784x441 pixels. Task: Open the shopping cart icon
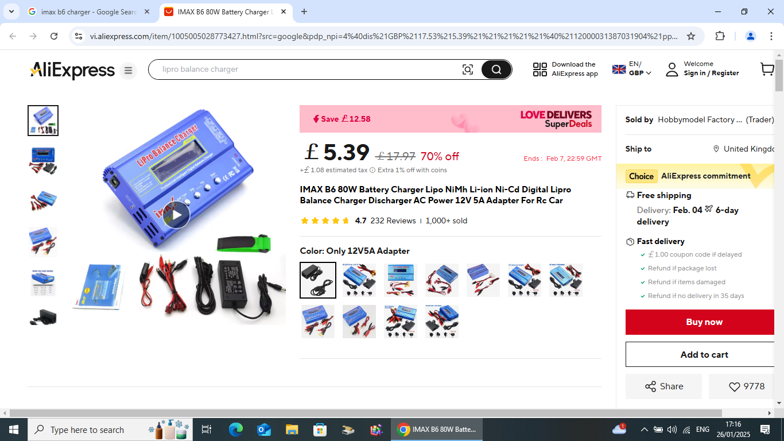[x=767, y=69]
